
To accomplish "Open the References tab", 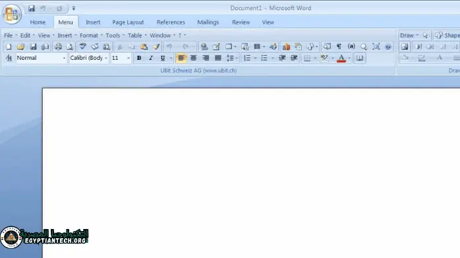I will [171, 22].
